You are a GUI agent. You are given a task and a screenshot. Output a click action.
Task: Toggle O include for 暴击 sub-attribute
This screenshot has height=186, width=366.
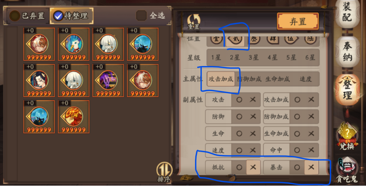[297, 167]
